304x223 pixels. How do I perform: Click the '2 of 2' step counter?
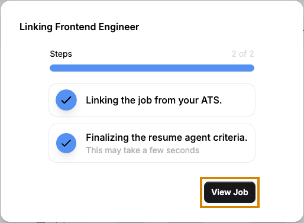tap(242, 54)
